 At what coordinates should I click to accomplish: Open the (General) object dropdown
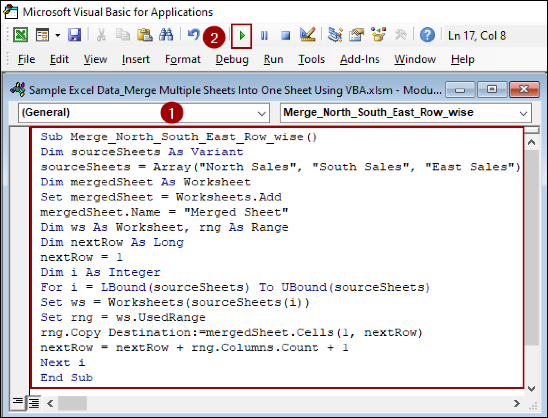point(261,113)
